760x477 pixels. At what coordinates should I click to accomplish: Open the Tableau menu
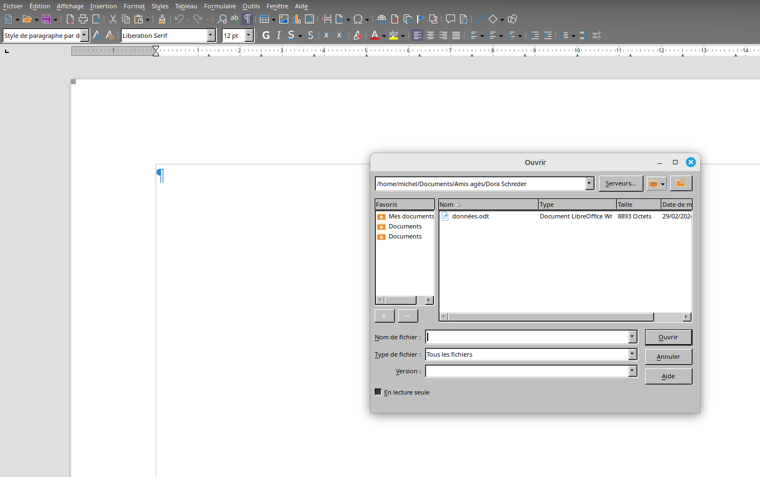[x=186, y=6]
